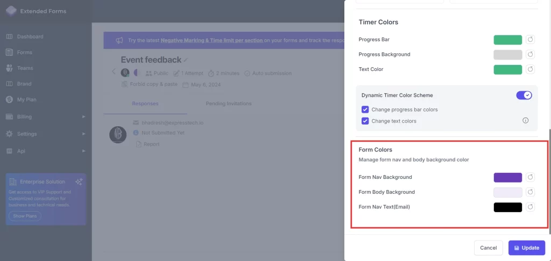Click the settings panel vertical scrollbar

(549, 181)
